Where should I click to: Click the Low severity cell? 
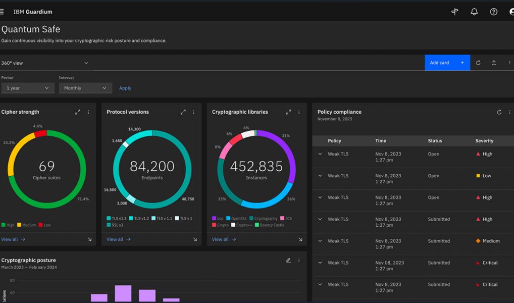coord(484,176)
